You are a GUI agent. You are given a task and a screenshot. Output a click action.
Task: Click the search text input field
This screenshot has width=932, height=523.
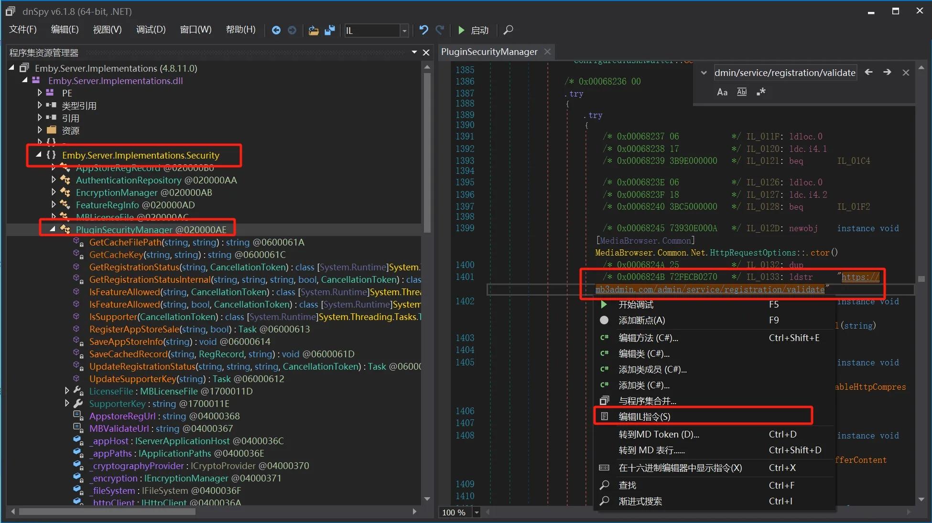pos(784,73)
